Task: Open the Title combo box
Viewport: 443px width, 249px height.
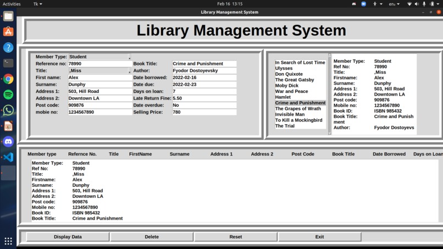Action: click(x=100, y=71)
